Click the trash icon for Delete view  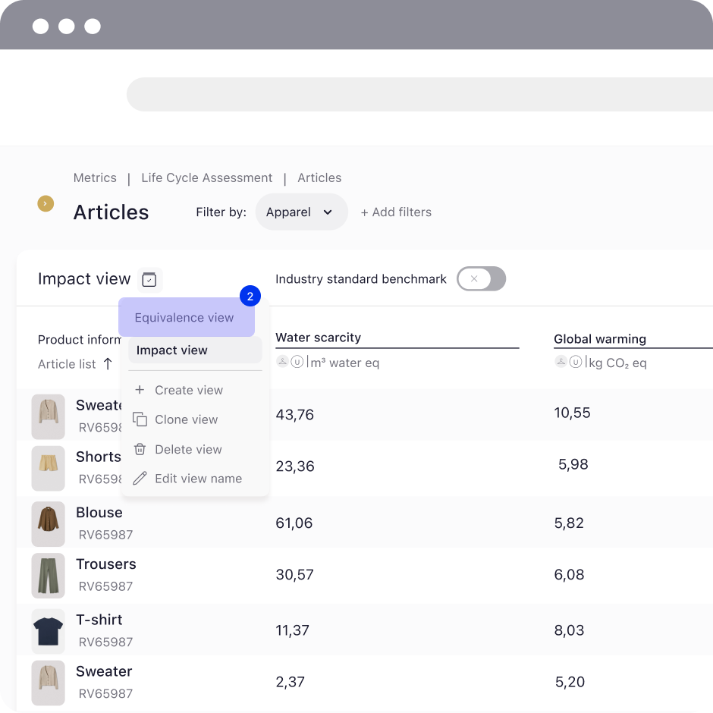[x=140, y=449]
